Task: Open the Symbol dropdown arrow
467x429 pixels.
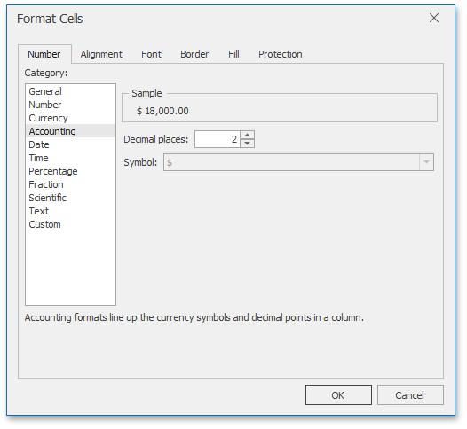Action: [426, 162]
